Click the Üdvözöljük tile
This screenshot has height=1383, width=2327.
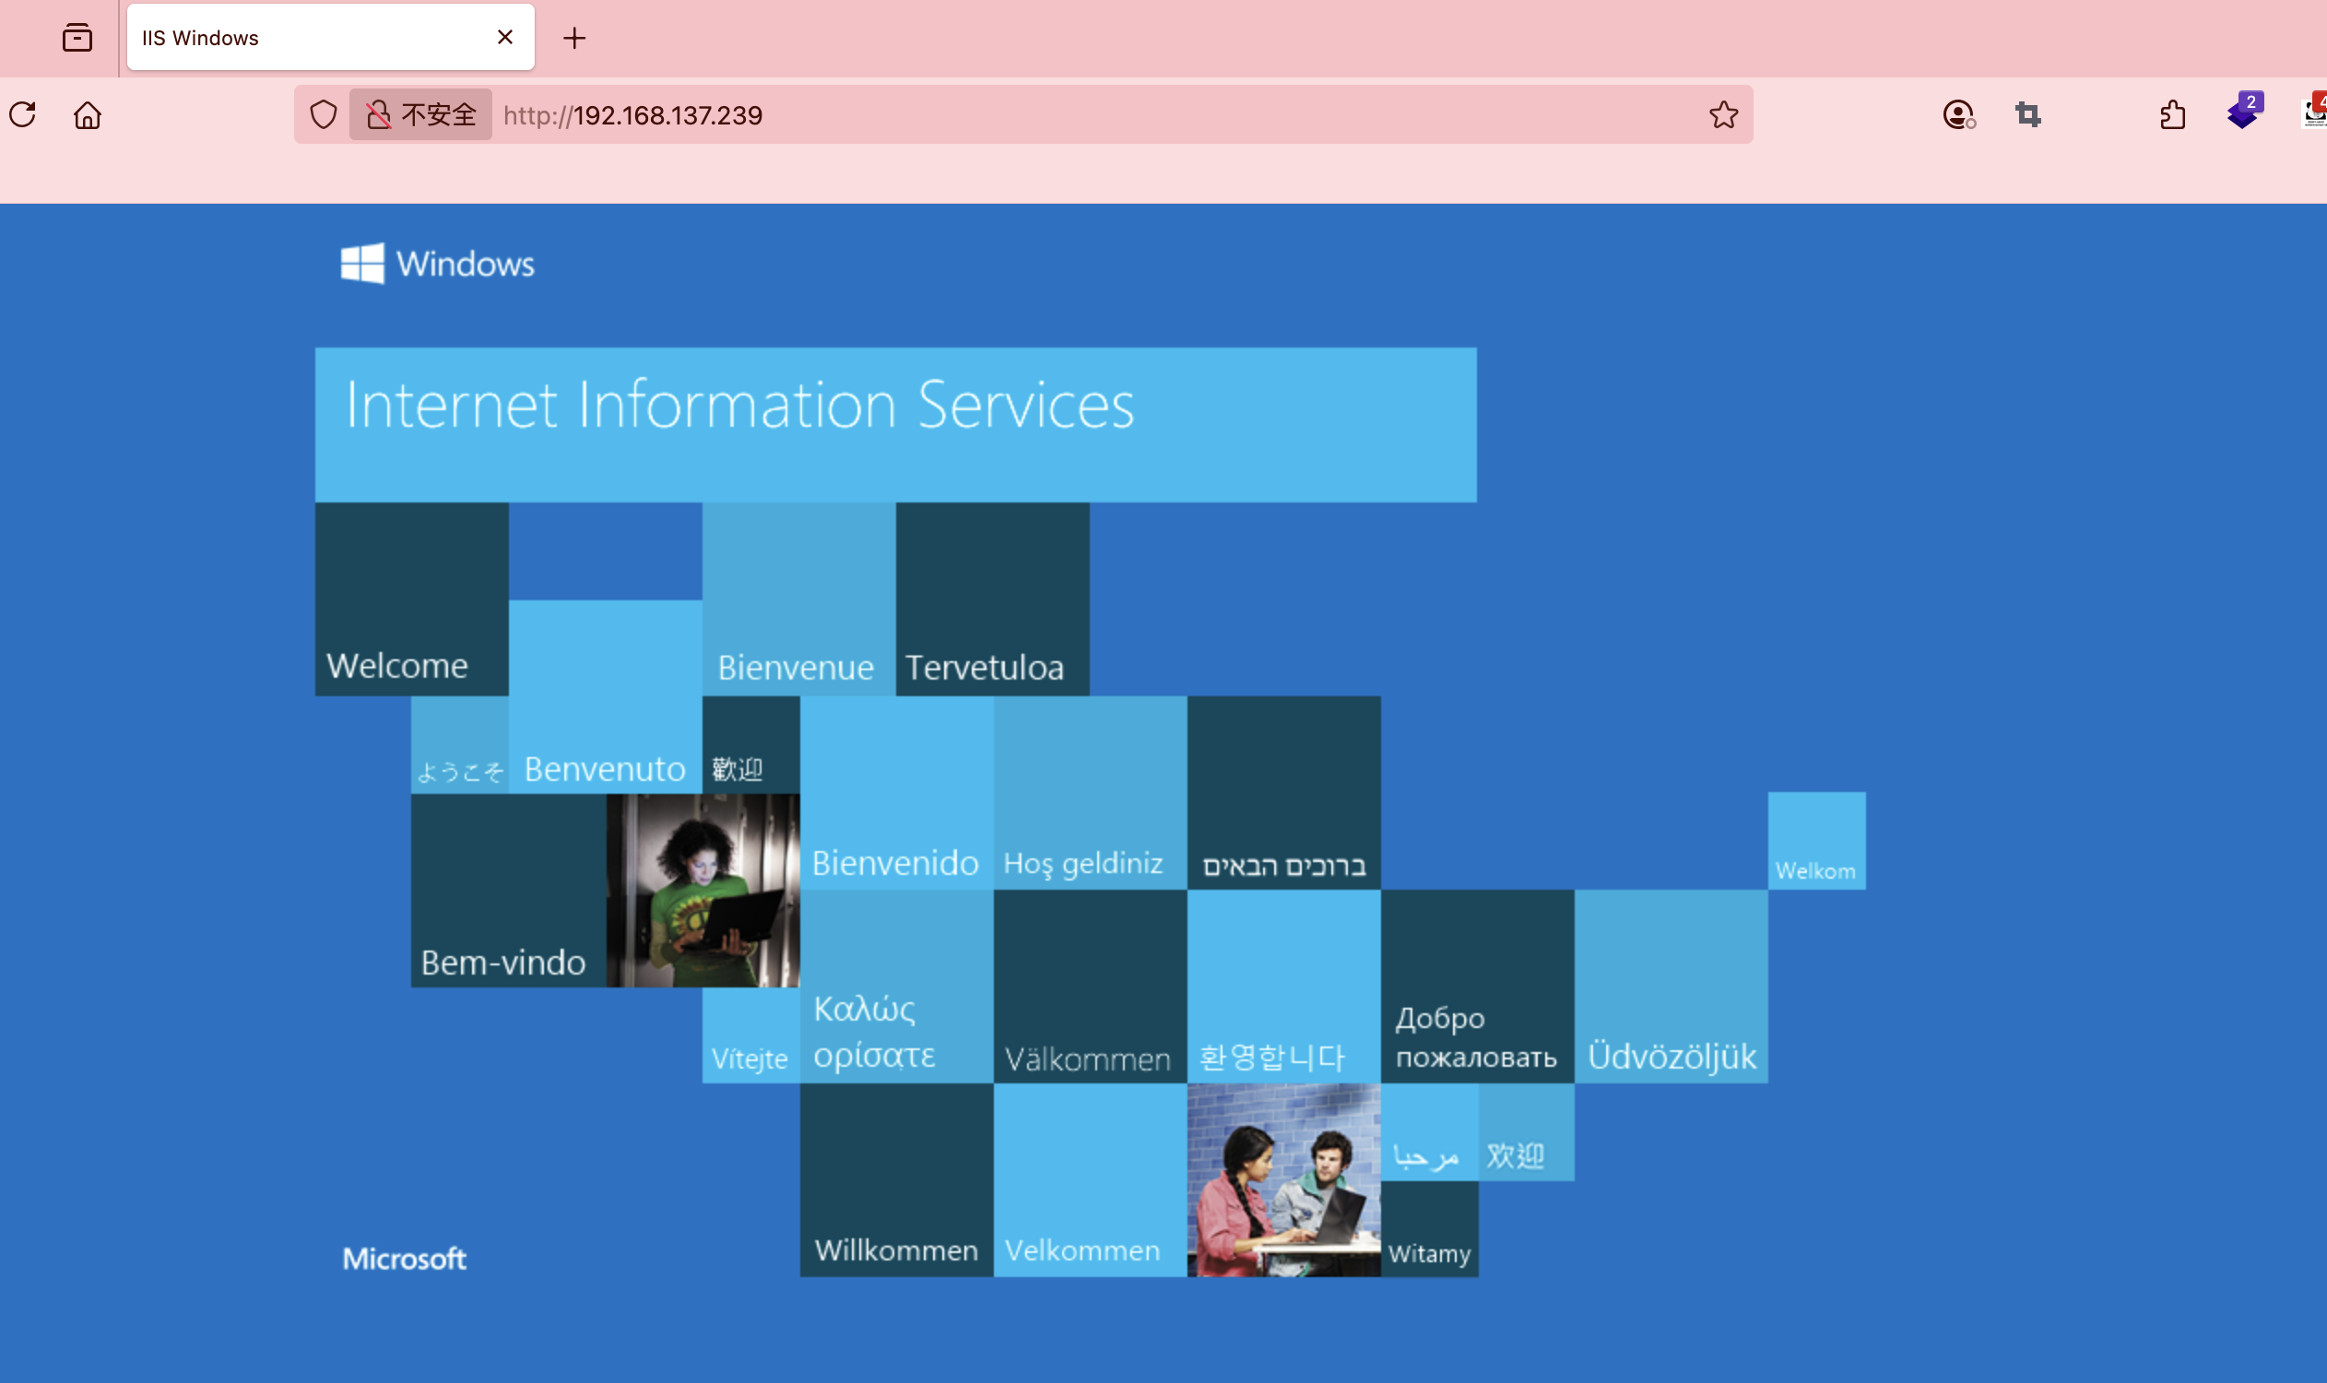[1671, 986]
